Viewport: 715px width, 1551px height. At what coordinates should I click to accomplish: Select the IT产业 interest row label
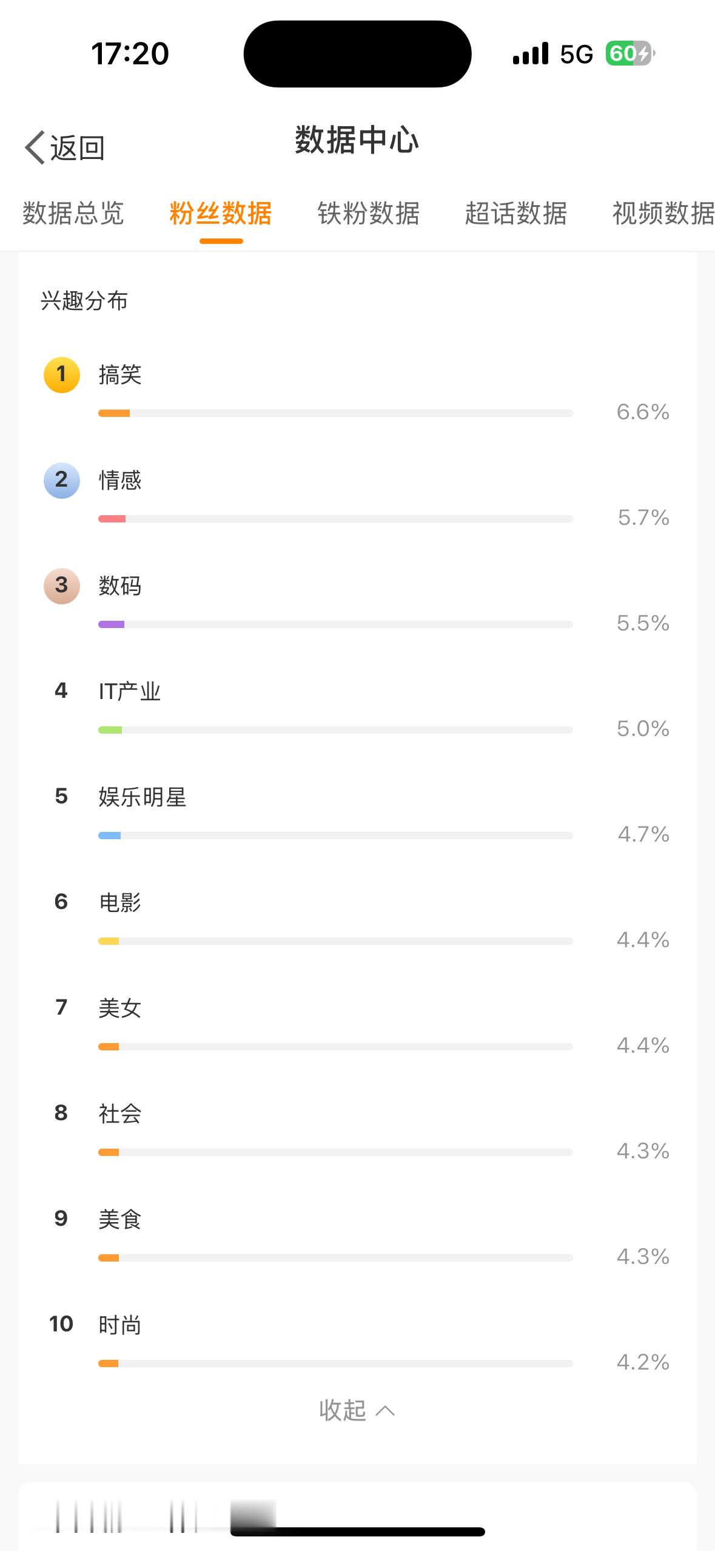[130, 692]
